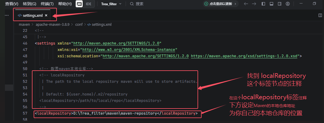Click the restore window icon
Viewport: 324px width, 123px height.
[314, 4]
